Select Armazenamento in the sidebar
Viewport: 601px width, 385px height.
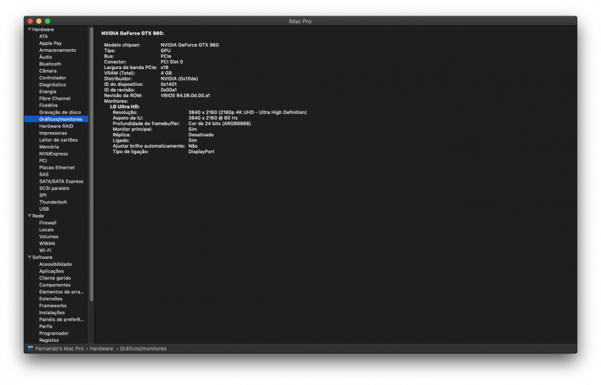tap(58, 50)
